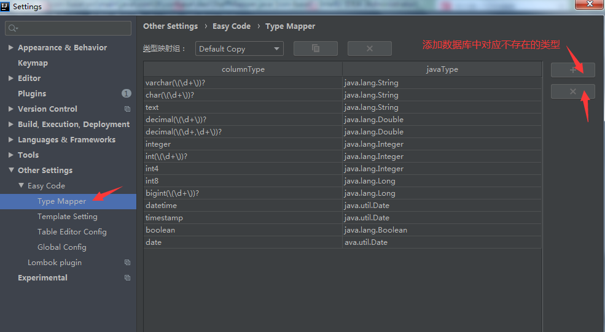Remove selected mapping with X button below the plus button
Image resolution: width=605 pixels, height=332 pixels.
pos(573,92)
